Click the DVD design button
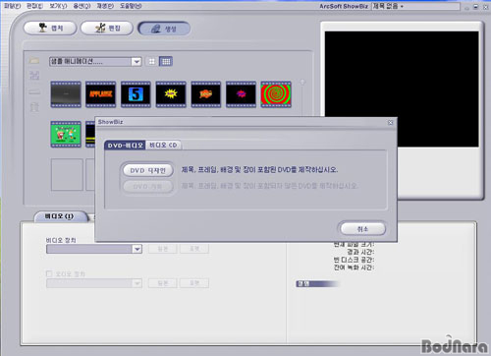Viewport: 491px width, 356px height. (148, 170)
